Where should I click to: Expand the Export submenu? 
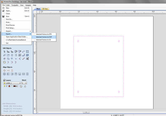click(17, 34)
